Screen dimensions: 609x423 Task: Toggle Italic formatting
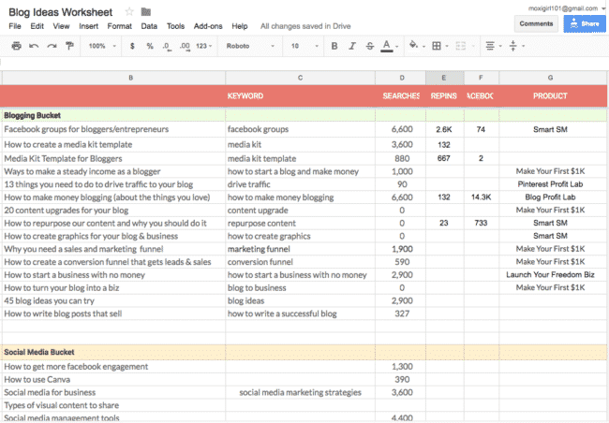point(352,46)
